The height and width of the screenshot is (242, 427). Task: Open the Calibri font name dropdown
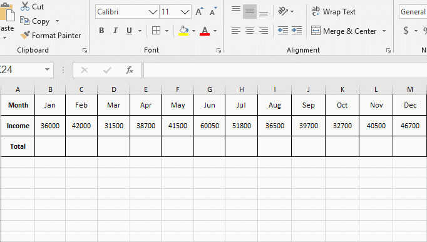(x=153, y=12)
